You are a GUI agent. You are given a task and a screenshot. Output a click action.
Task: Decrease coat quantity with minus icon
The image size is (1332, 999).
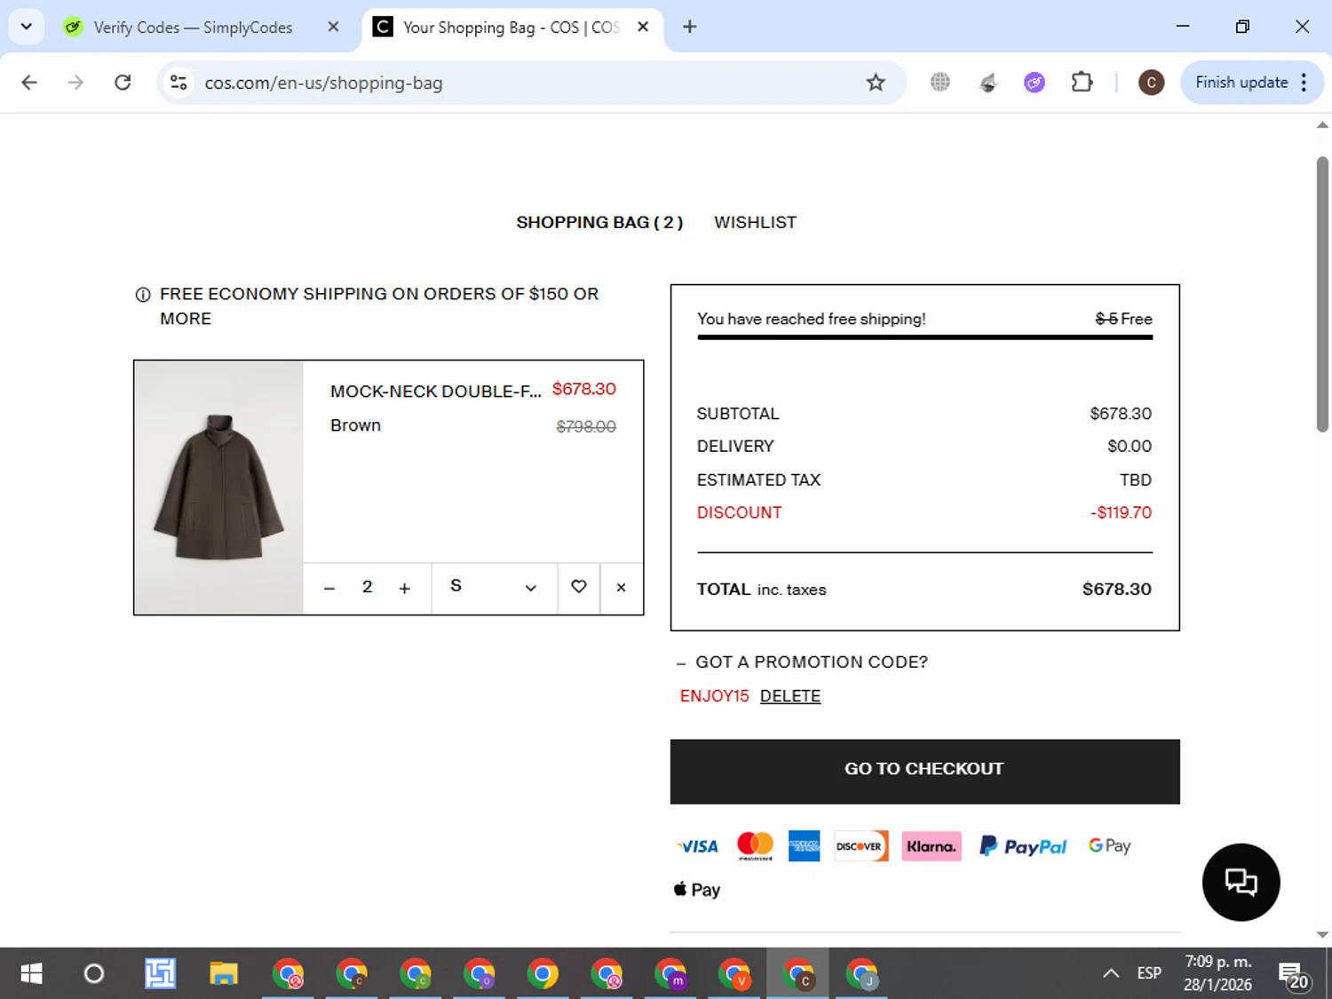tap(329, 588)
